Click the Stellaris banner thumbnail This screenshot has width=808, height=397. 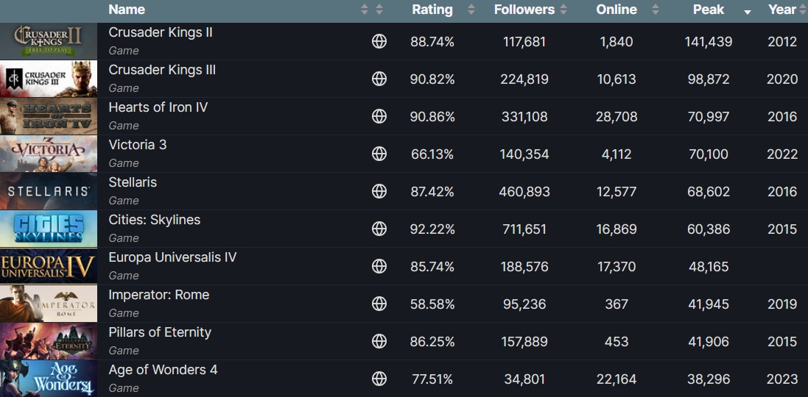[49, 192]
